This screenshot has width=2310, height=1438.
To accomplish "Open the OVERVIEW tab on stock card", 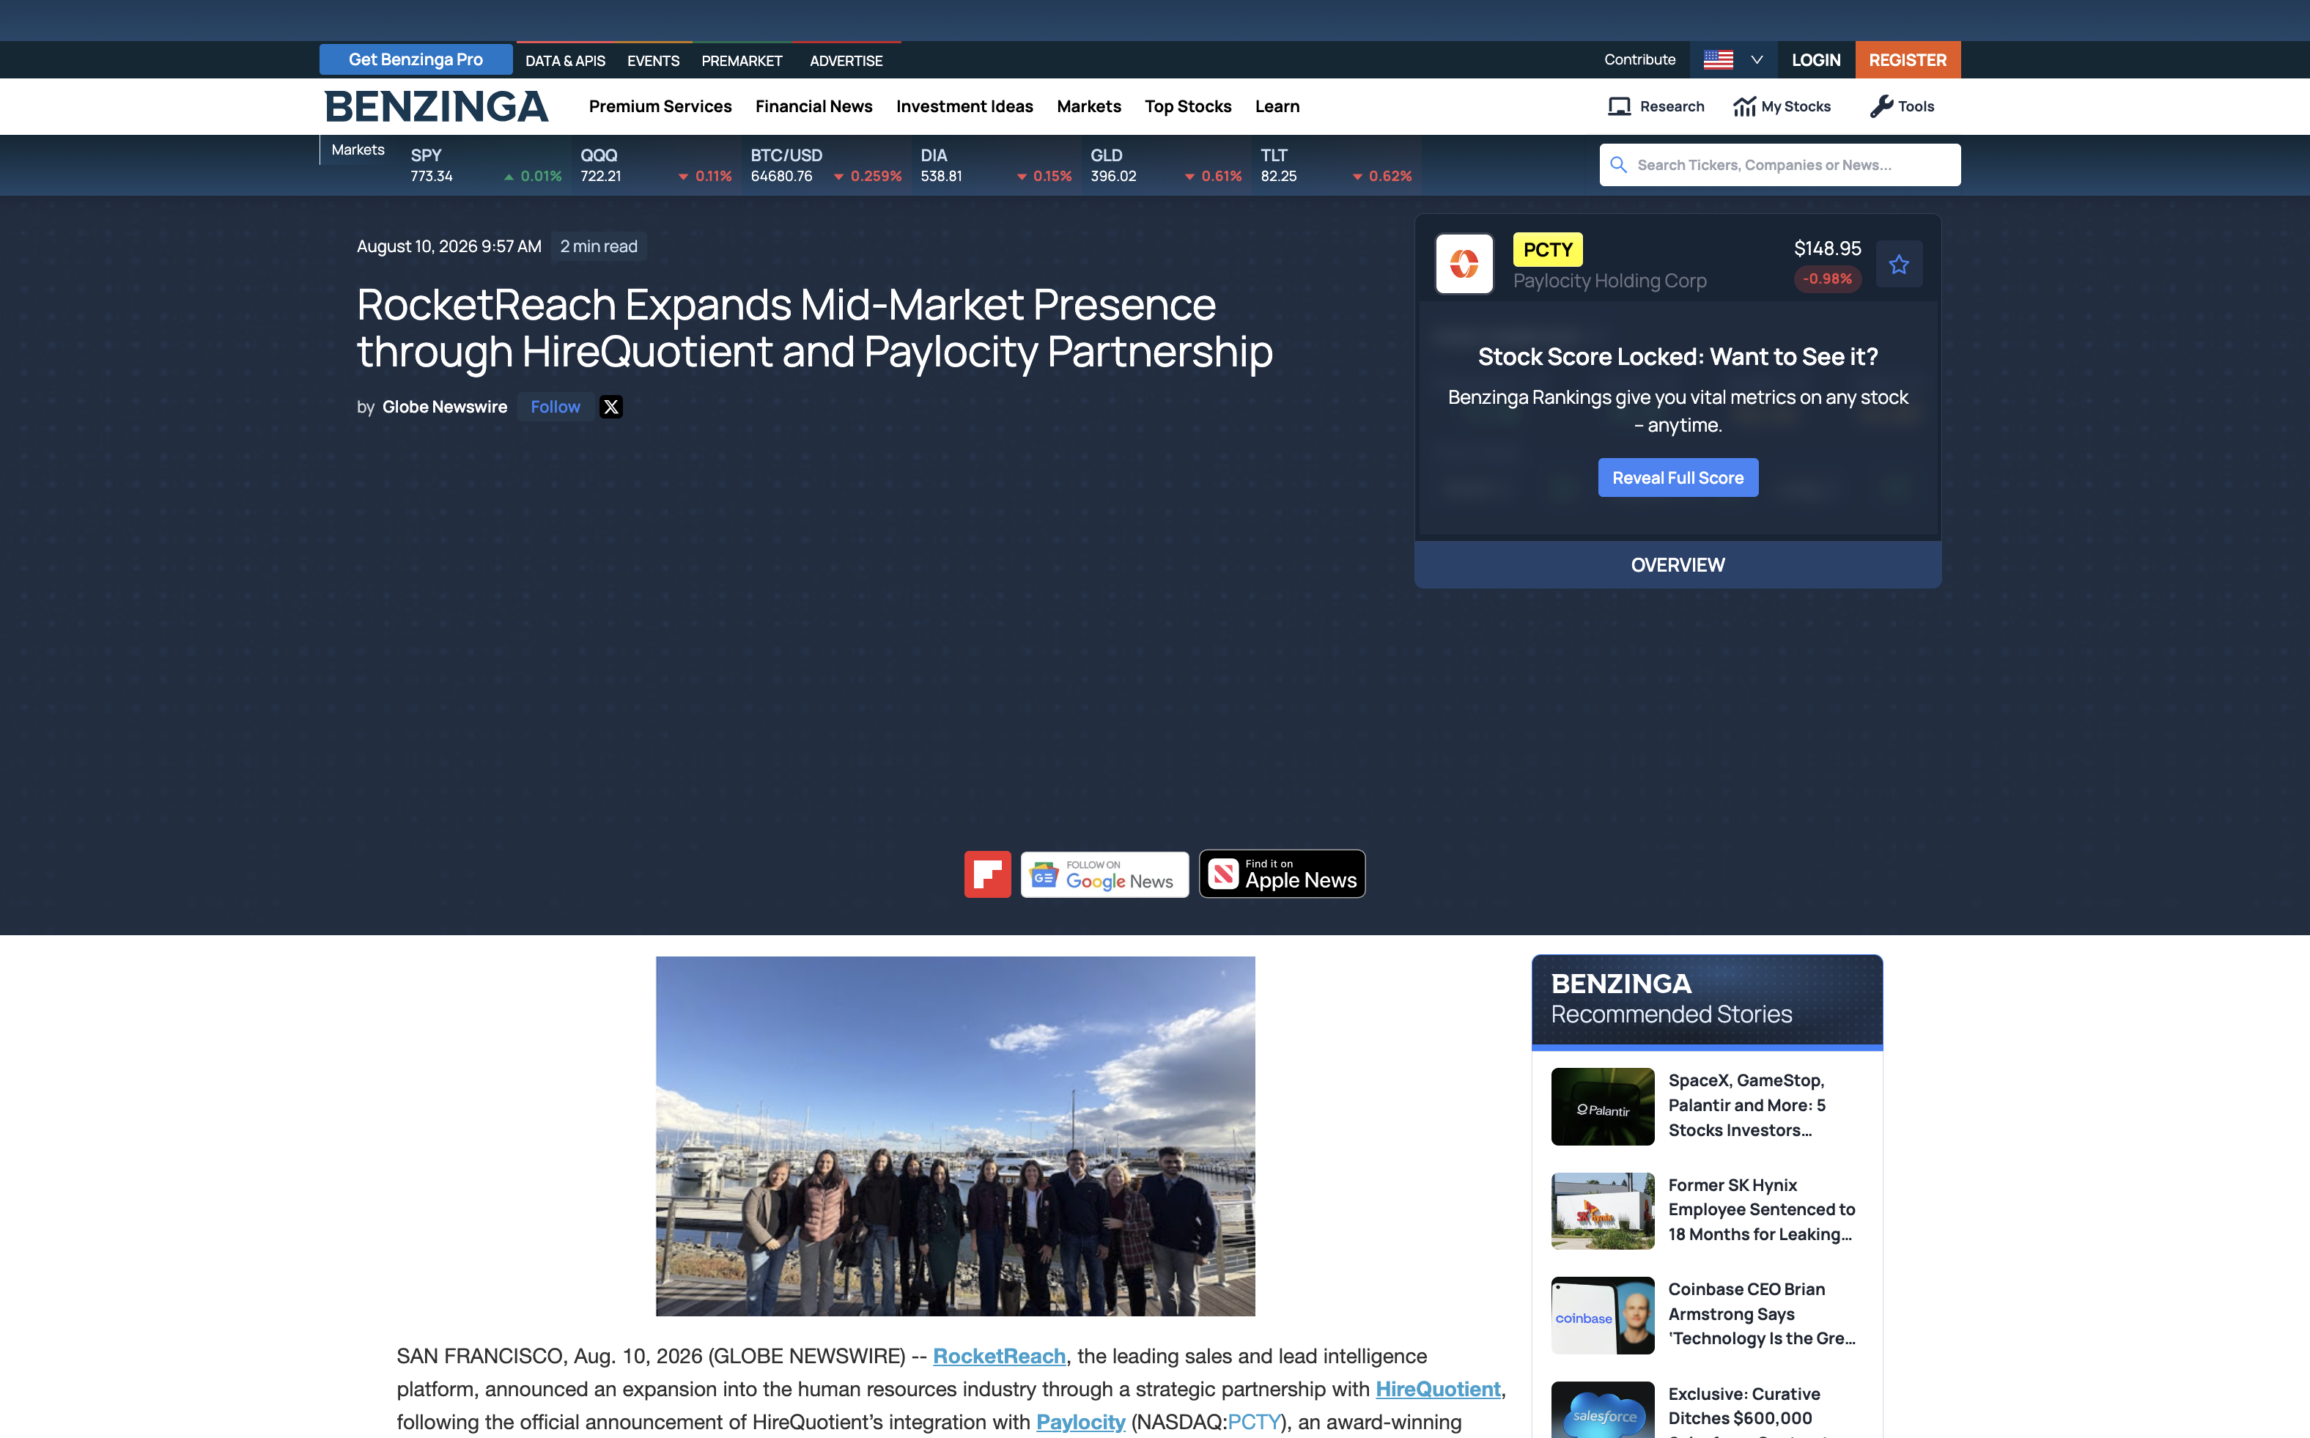I will coord(1678,565).
